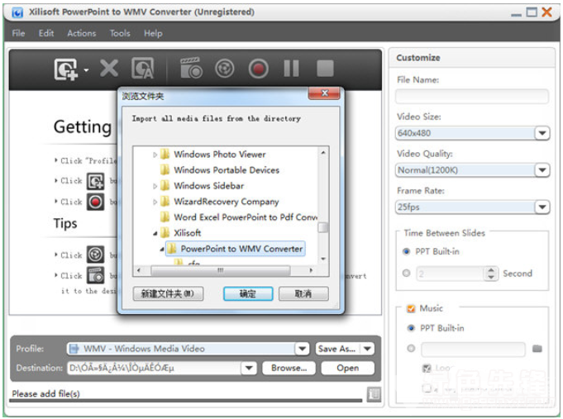The width and height of the screenshot is (563, 419).
Task: Collapse the Xilisoft folder
Action: (155, 233)
